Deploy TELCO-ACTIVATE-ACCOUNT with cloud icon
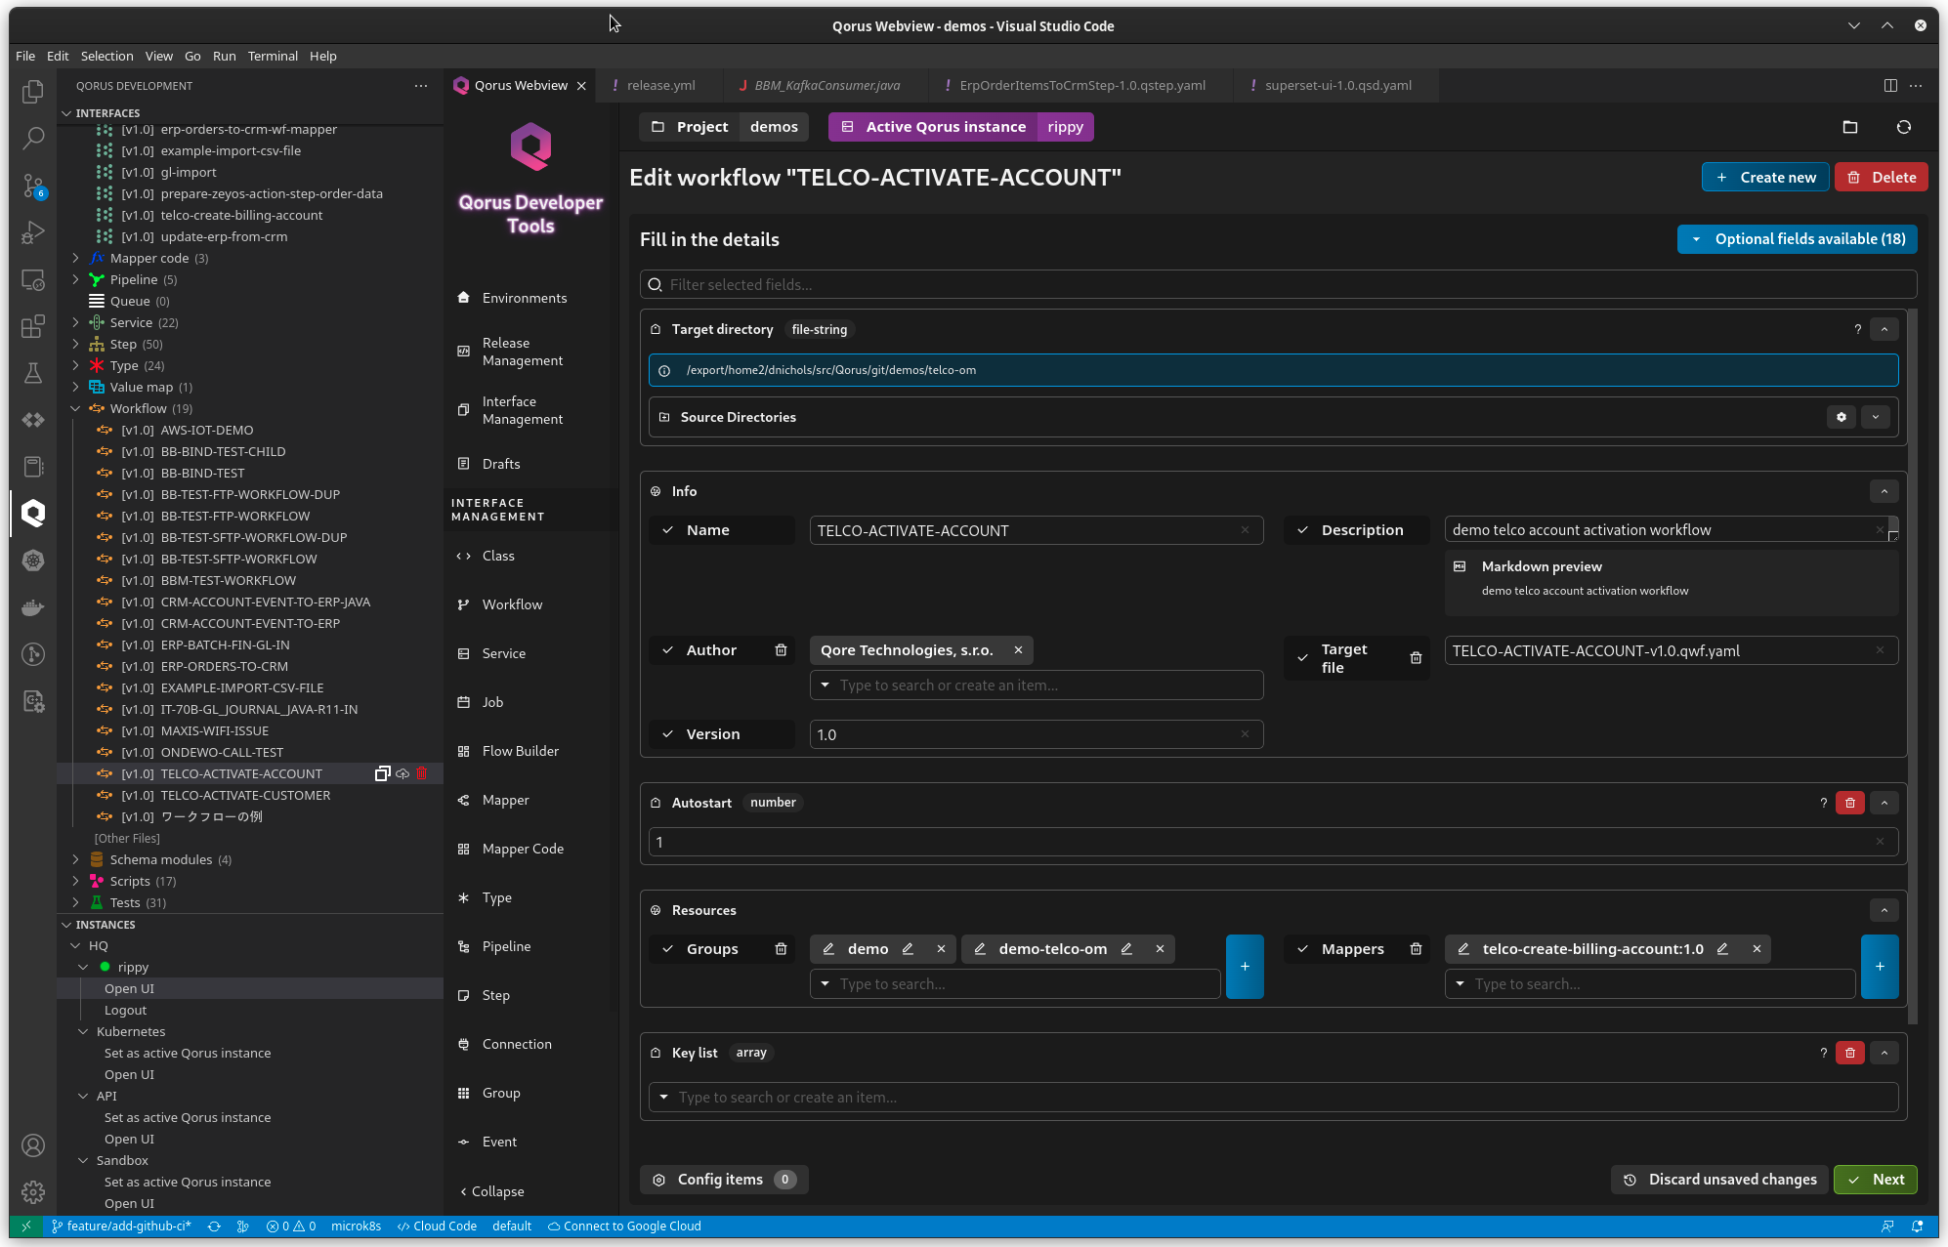This screenshot has width=1948, height=1247. point(402,773)
